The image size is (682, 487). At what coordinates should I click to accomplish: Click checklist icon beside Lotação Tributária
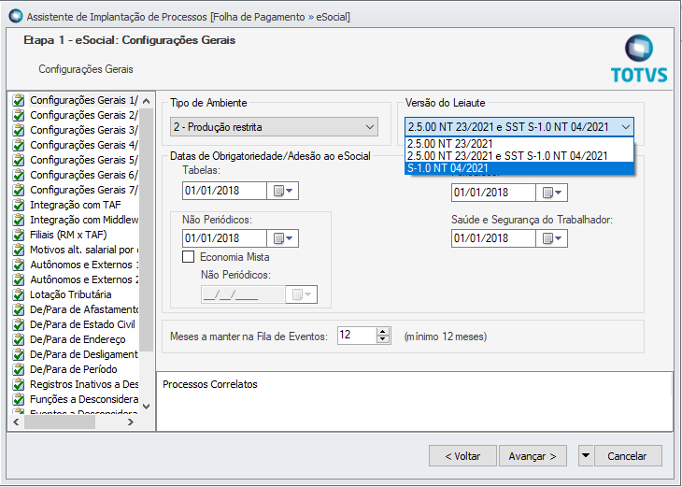[18, 294]
